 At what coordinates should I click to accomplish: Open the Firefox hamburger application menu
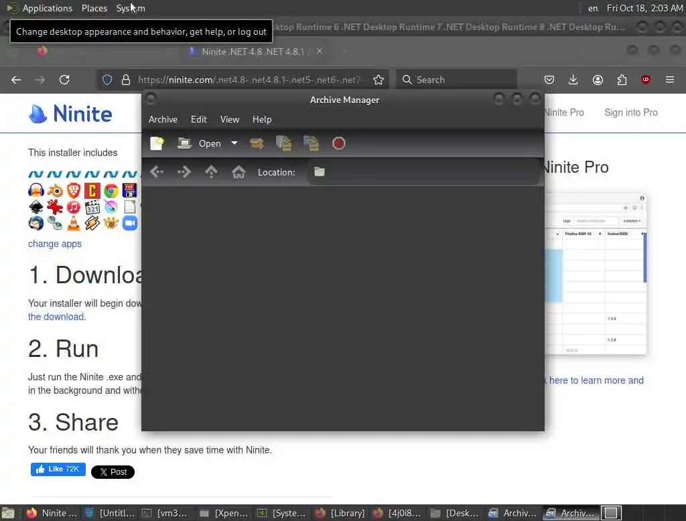[670, 80]
